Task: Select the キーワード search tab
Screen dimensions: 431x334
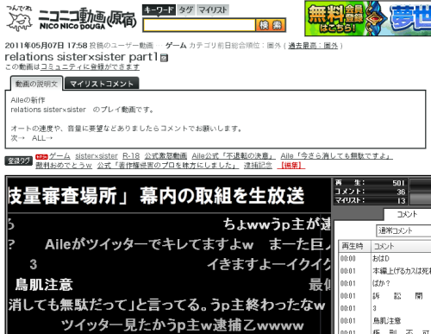Action: [x=159, y=10]
